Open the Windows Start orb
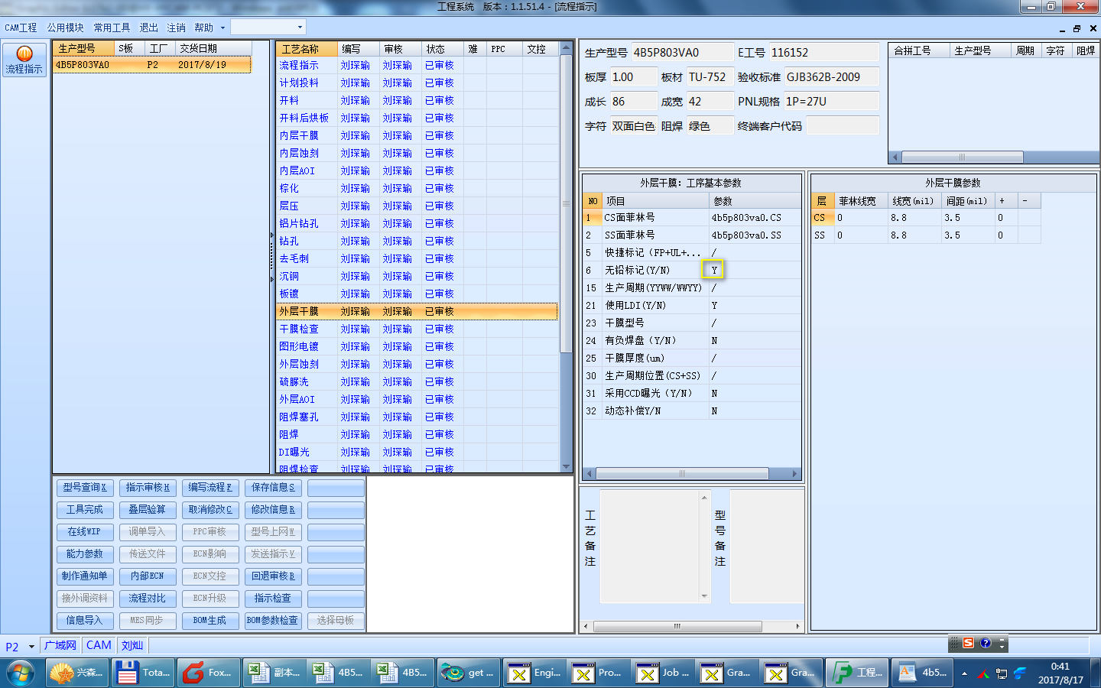Screen dimensions: 1101x688 point(21,673)
